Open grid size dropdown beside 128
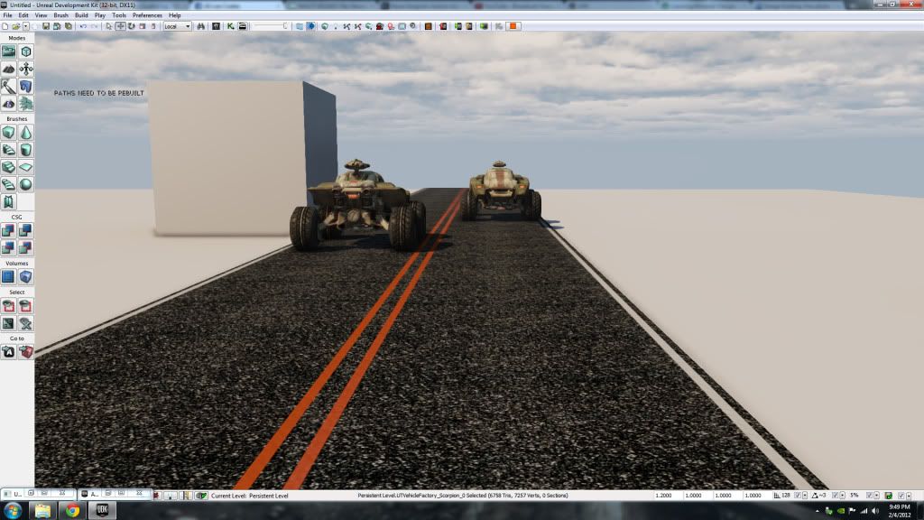 point(805,496)
